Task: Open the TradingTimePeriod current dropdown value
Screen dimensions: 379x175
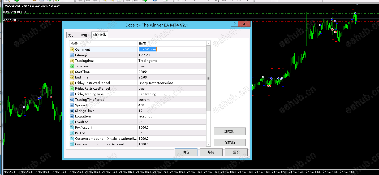Action: (x=172, y=100)
